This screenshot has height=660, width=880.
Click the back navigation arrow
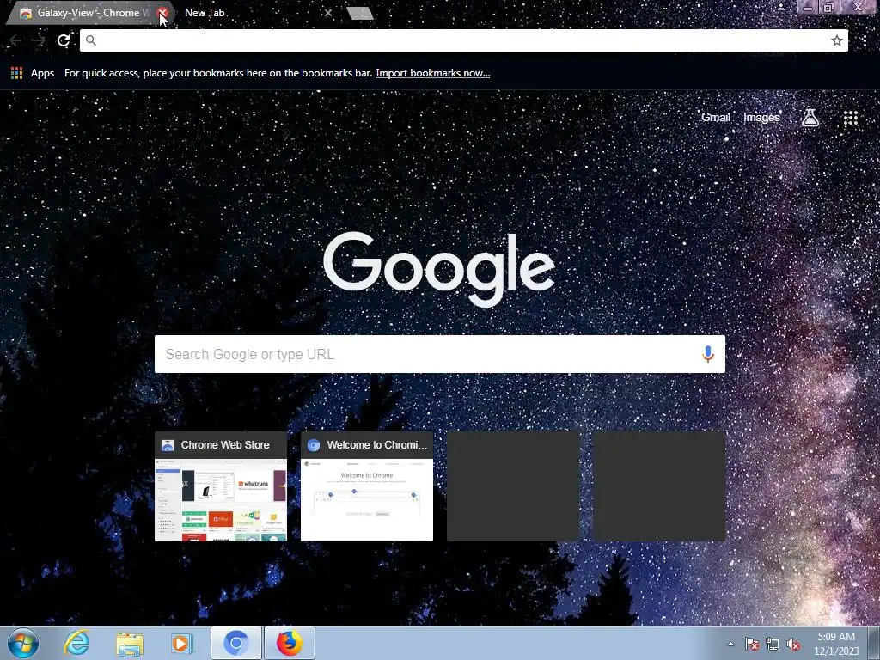coord(15,40)
